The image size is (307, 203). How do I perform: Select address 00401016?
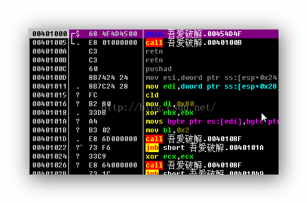click(50, 104)
